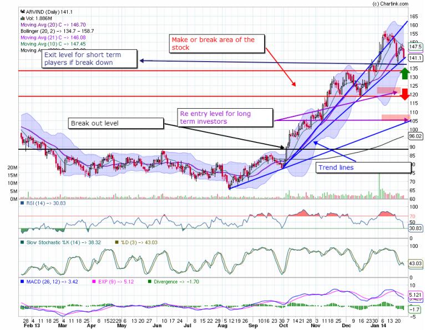Click the 165 price axis label
Viewport: 425px width, 330px height.
pos(413,17)
